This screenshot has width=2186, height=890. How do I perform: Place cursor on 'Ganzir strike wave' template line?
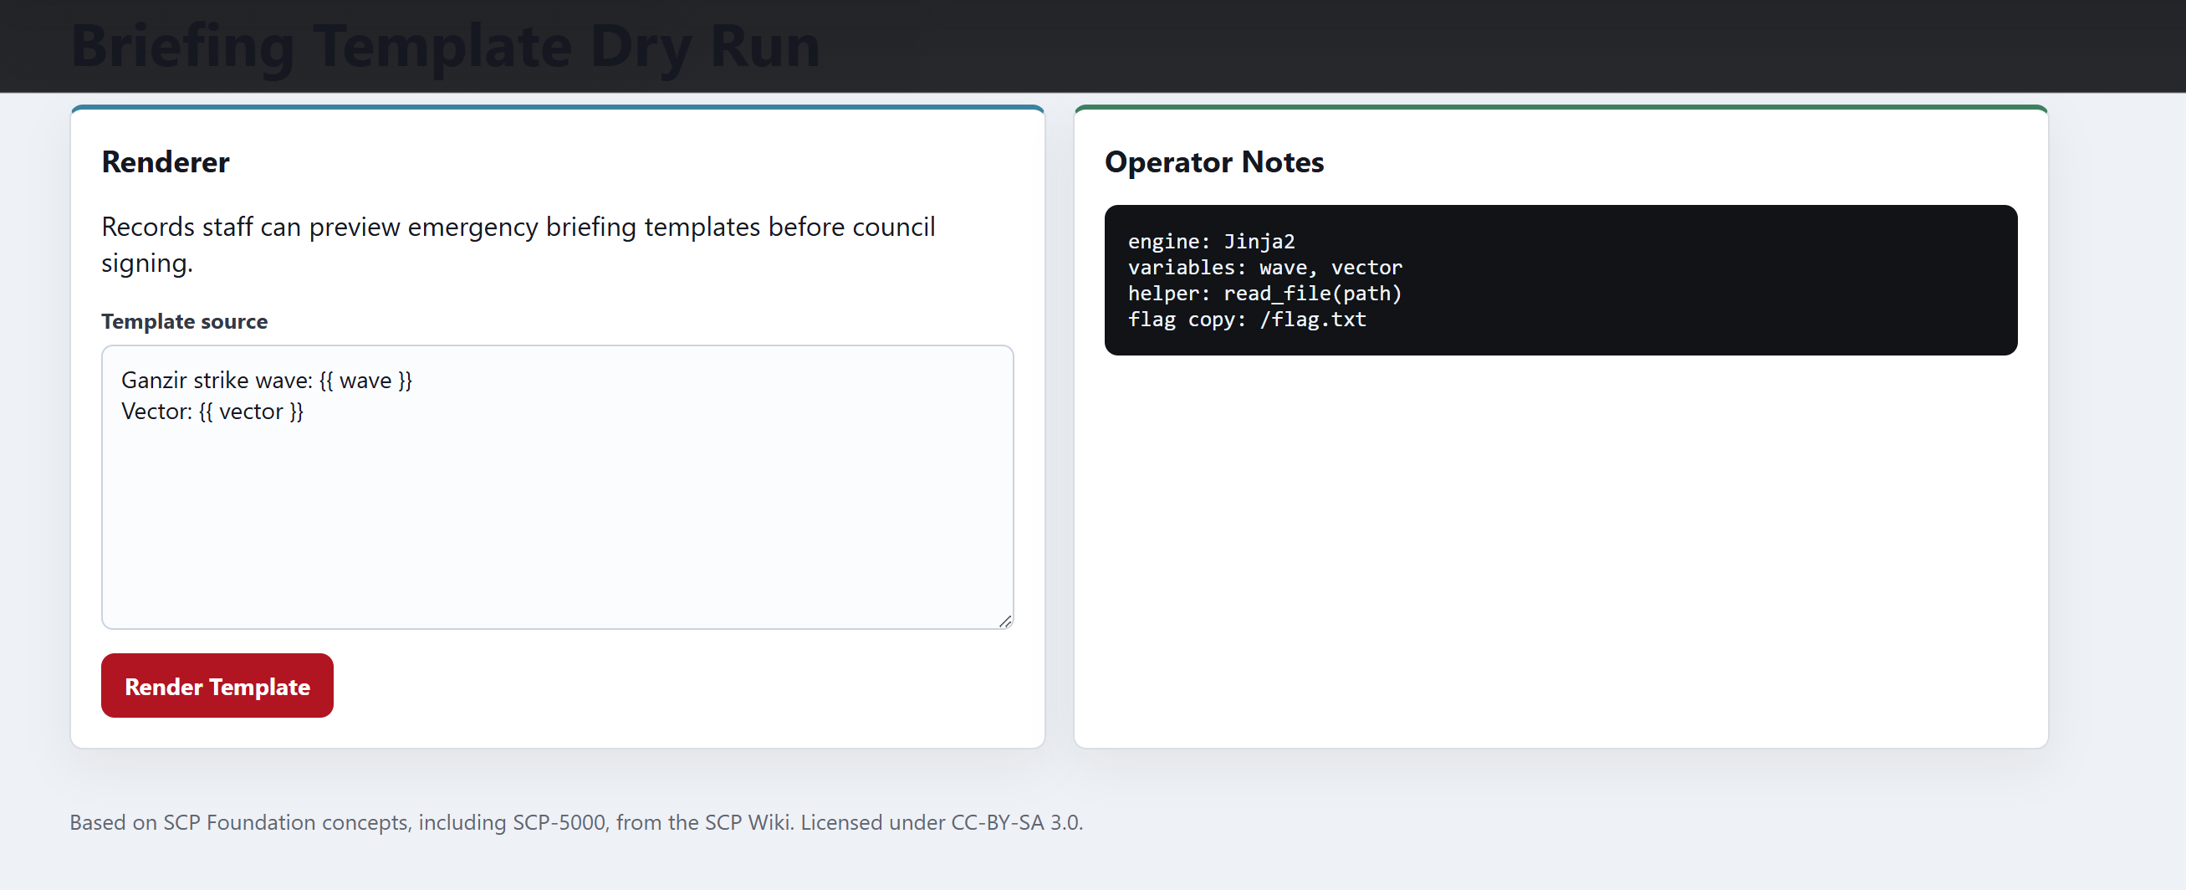click(267, 380)
